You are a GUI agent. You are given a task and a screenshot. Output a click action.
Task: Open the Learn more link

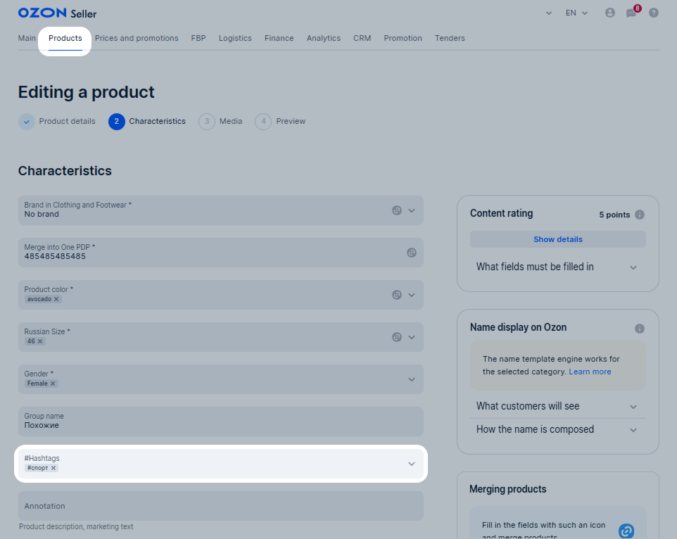(x=590, y=372)
